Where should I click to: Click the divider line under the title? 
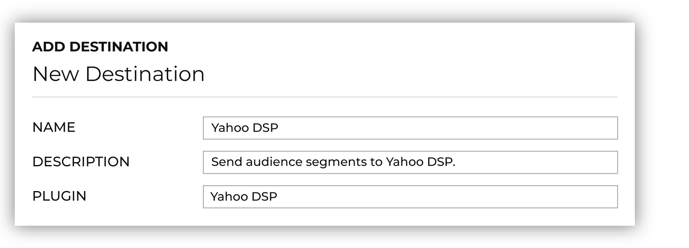pyautogui.click(x=325, y=97)
